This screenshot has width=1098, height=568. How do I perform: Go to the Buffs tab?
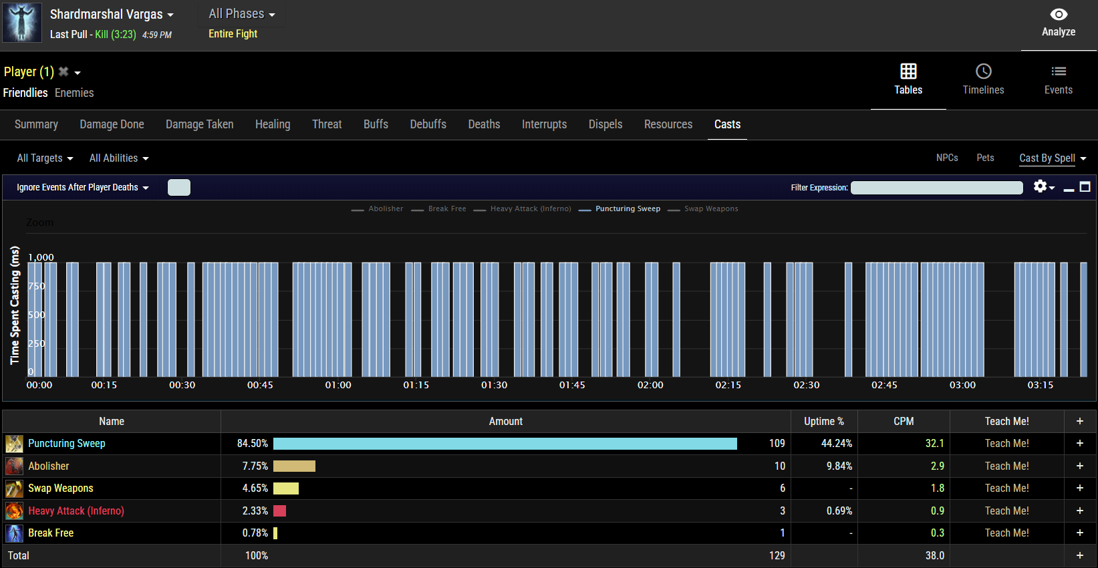[376, 124]
